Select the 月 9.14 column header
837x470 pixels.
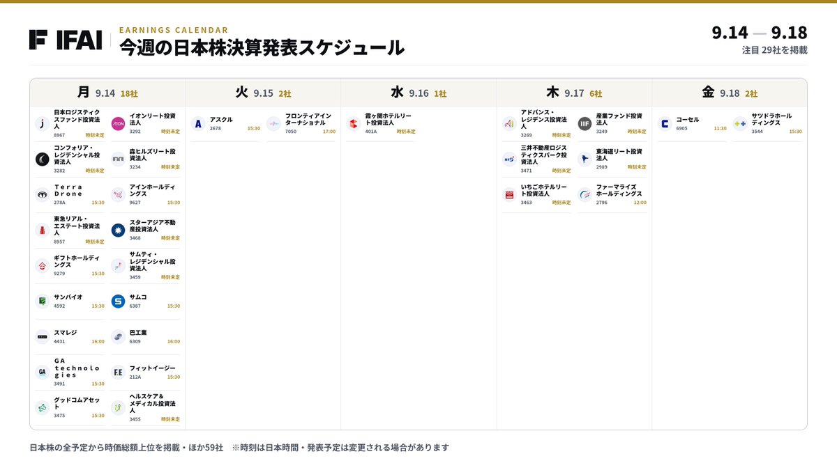pyautogui.click(x=107, y=93)
